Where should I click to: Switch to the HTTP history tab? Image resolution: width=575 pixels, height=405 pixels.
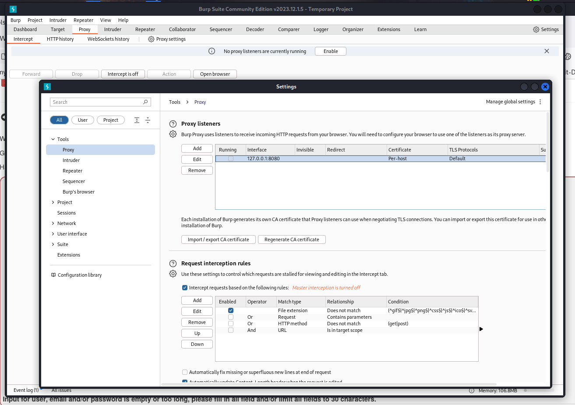click(60, 39)
